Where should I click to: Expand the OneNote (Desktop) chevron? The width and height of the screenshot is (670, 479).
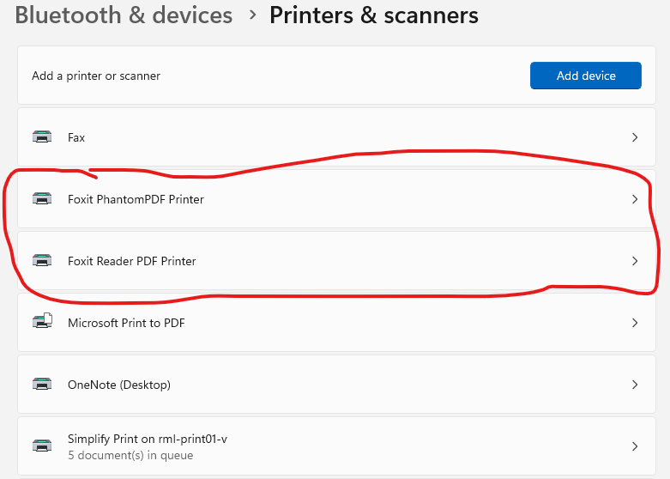point(635,385)
